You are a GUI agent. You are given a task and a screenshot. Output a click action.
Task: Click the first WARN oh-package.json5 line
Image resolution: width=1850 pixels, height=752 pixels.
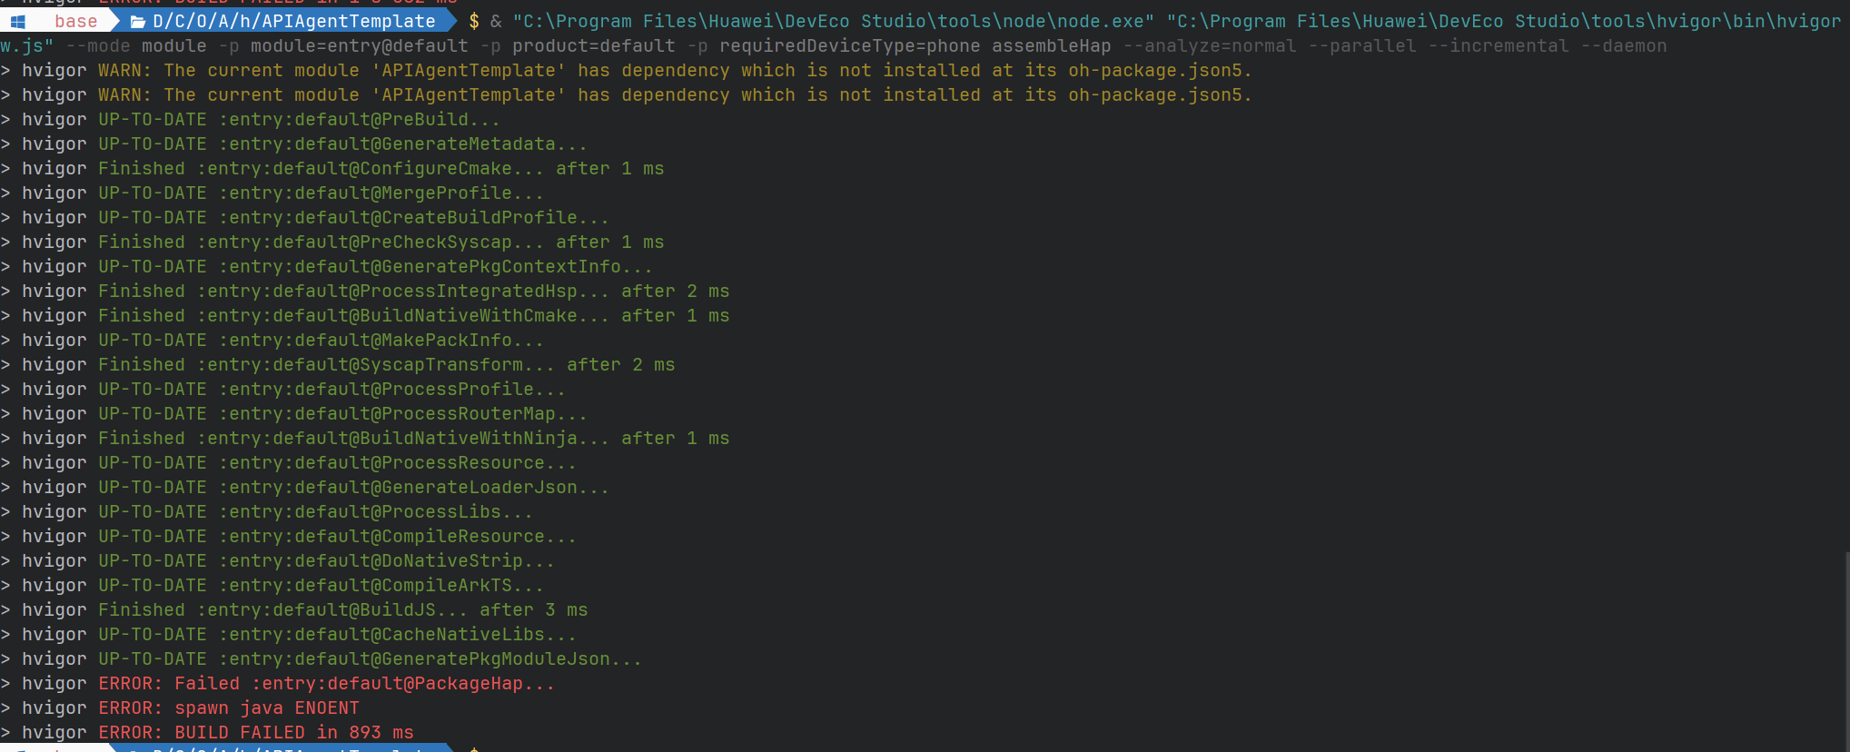pos(627,70)
